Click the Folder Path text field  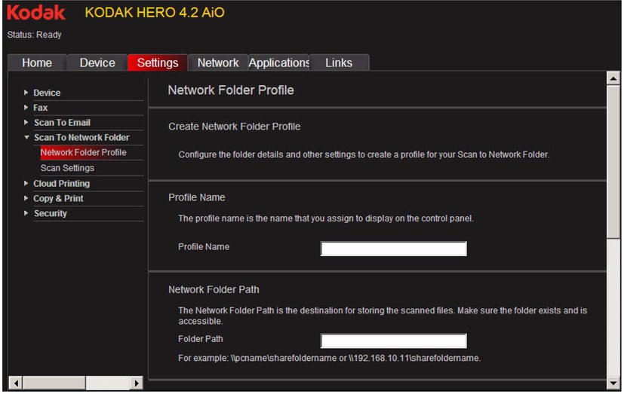393,341
